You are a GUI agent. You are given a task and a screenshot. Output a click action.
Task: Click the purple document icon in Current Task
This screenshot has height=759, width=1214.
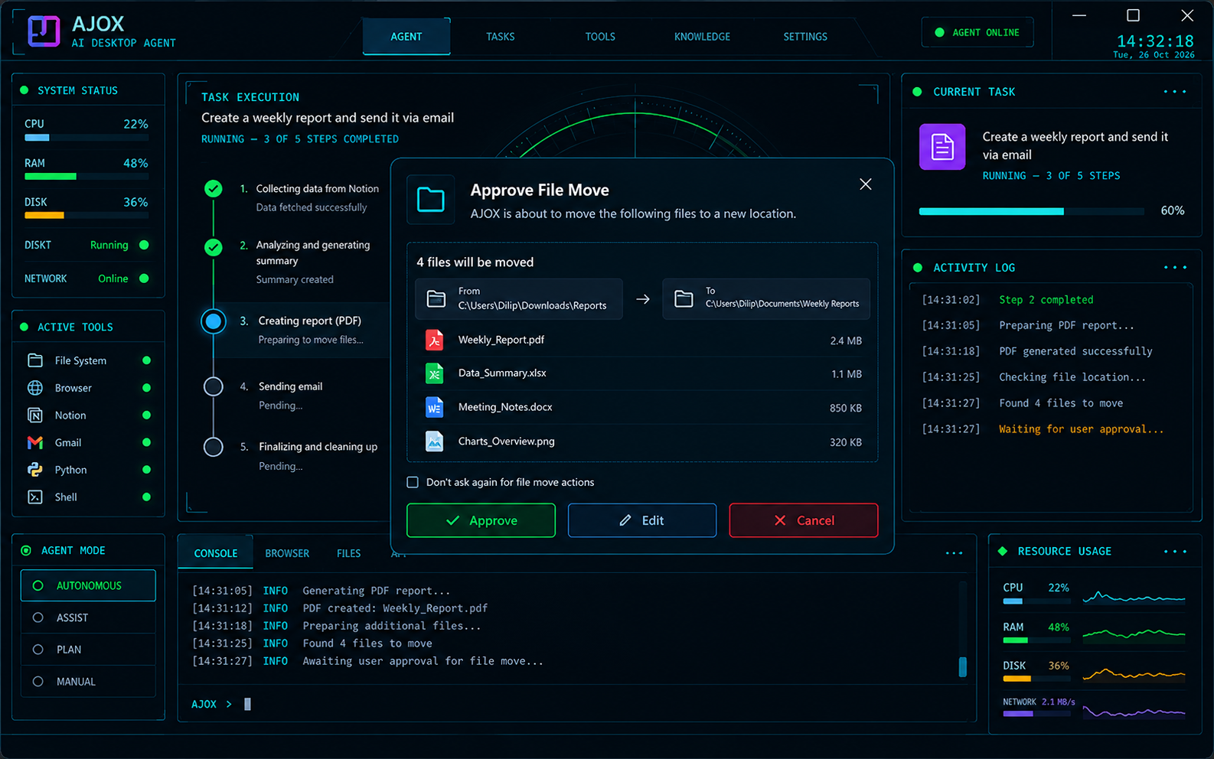942,147
